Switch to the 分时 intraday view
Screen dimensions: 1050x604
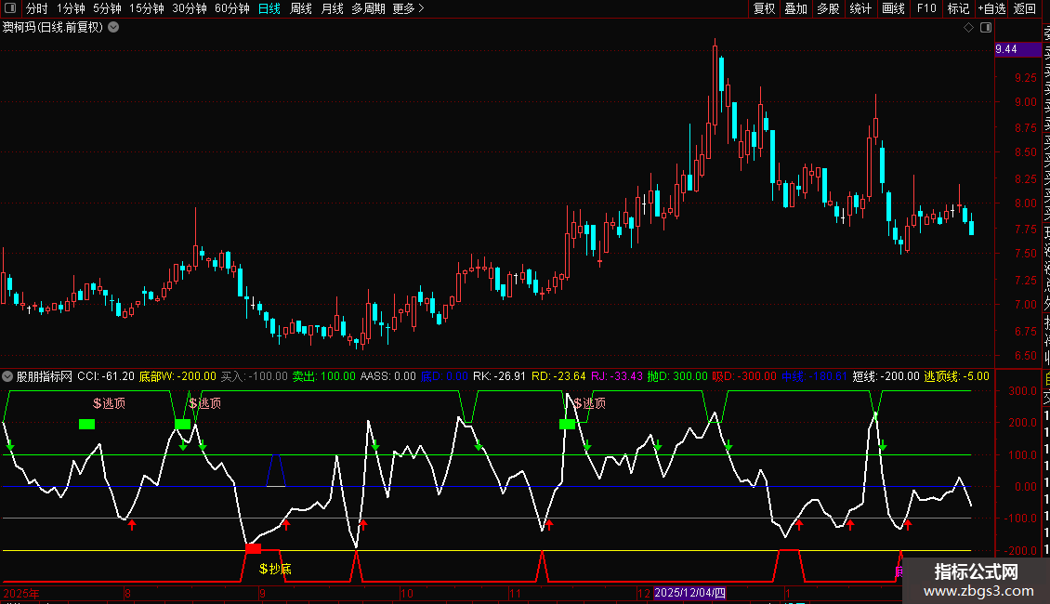[37, 8]
